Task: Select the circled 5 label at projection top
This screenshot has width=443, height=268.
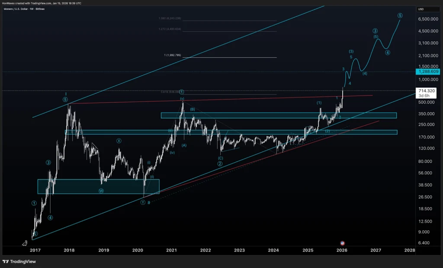Action: 400,16
